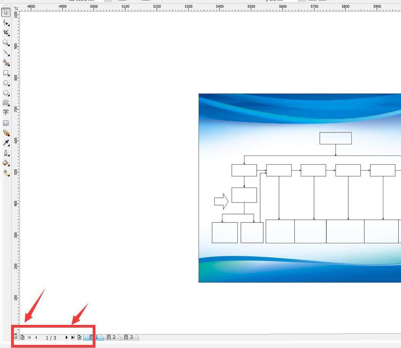Select the Table tool
The height and width of the screenshot is (348, 401).
(x=6, y=123)
